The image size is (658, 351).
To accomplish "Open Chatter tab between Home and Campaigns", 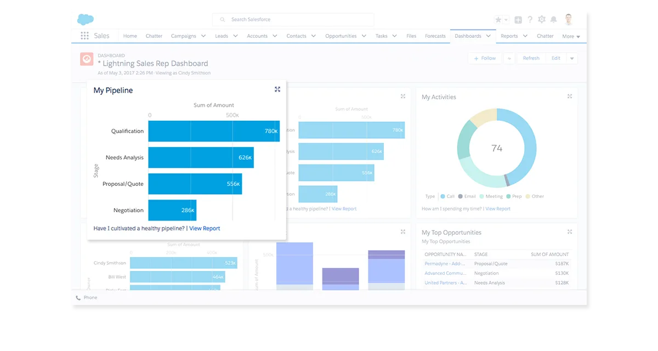I will pos(154,36).
